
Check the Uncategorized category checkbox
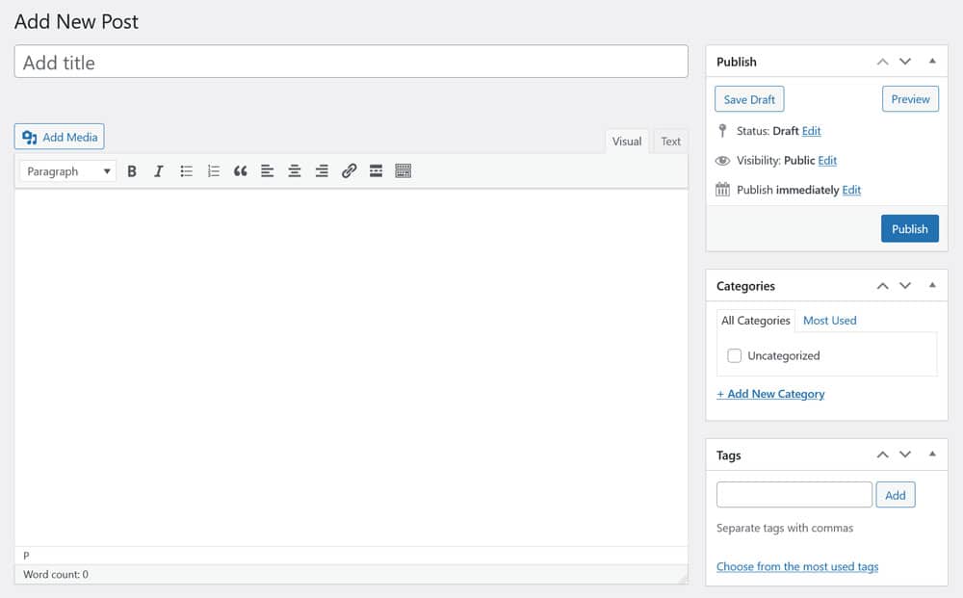[x=735, y=355]
